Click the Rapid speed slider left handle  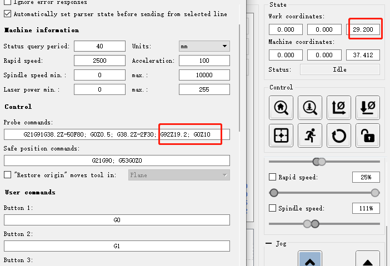pyautogui.click(x=274, y=193)
